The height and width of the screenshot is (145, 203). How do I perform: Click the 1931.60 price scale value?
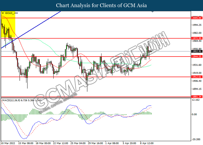[197, 65]
